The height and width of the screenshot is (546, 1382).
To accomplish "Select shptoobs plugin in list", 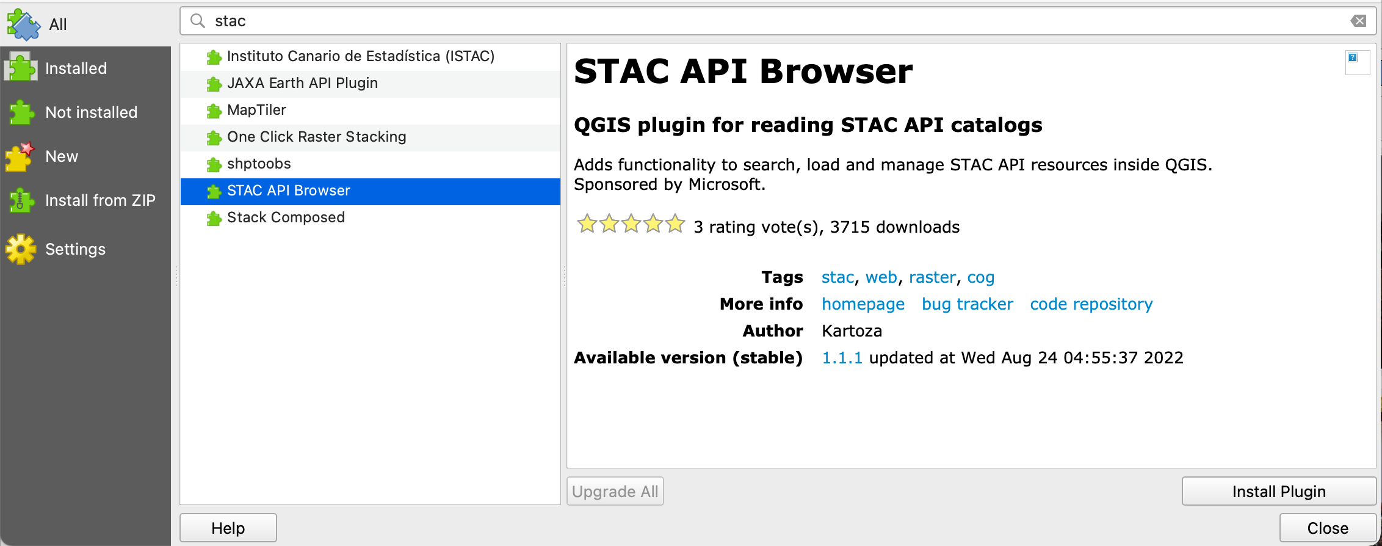I will pos(371,164).
